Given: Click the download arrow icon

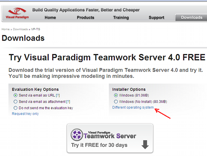Looking at the screenshot, I should pyautogui.click(x=145, y=145).
